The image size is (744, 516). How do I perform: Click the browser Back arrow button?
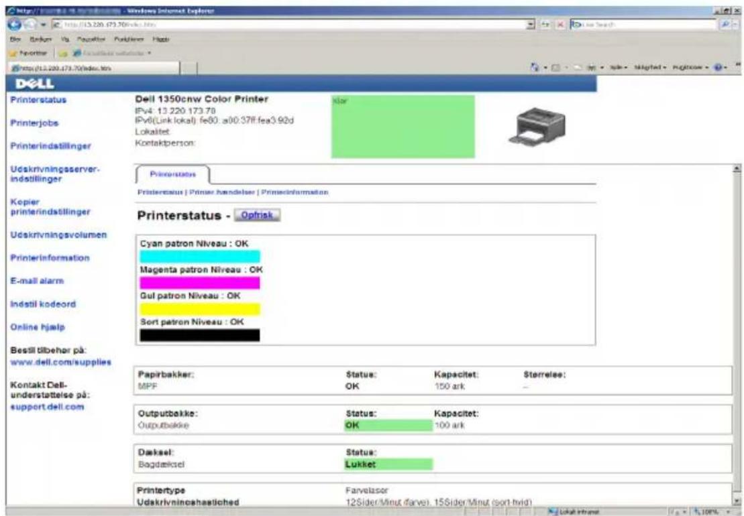point(15,24)
